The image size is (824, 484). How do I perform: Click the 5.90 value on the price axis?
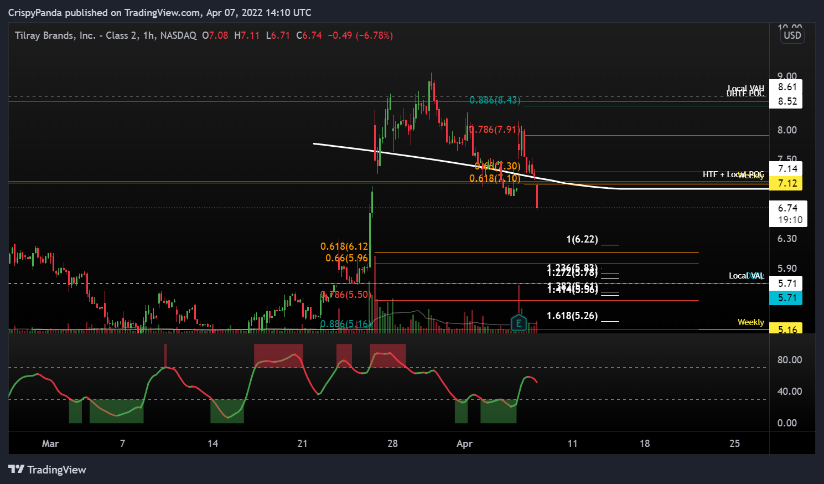tap(787, 269)
